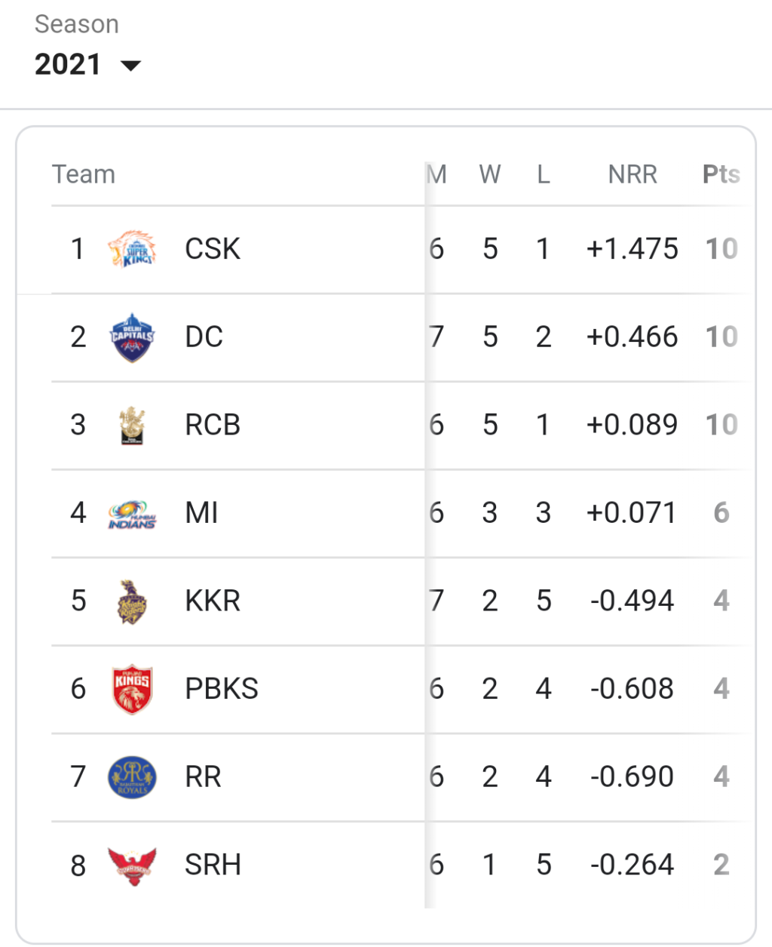Click the Team column header
772x947 pixels.
point(84,174)
